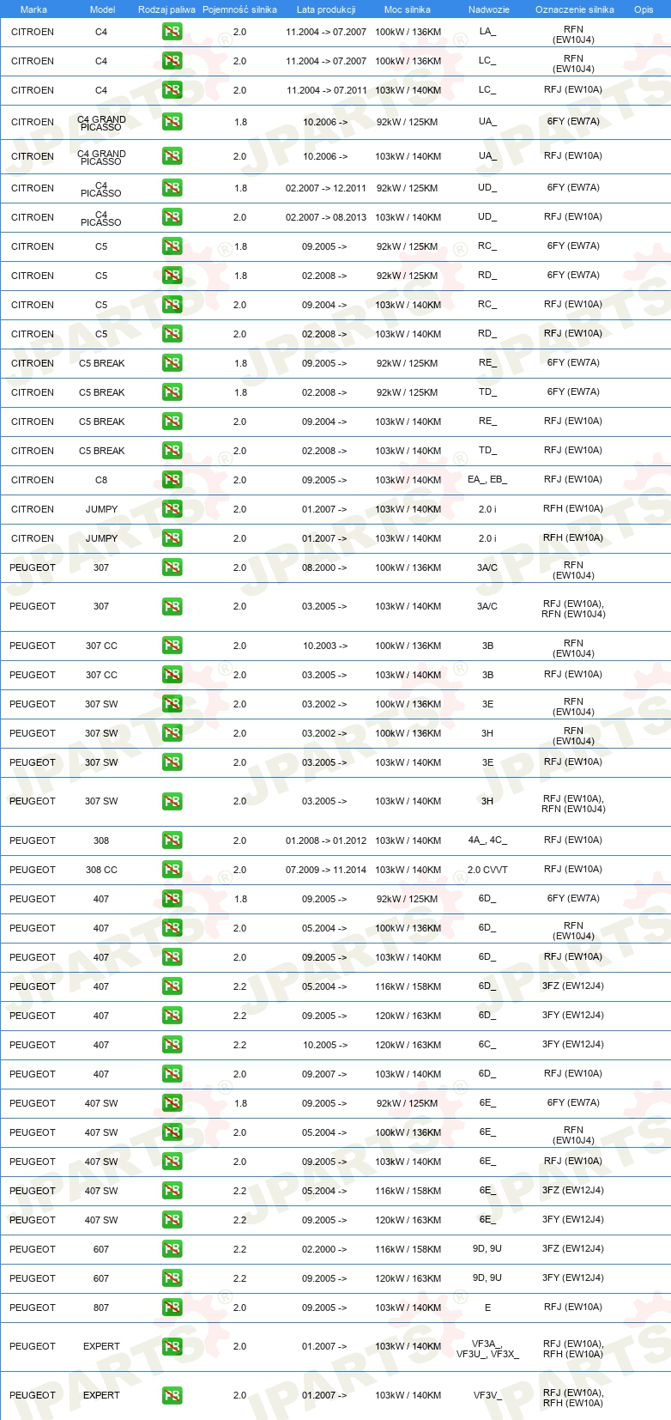
Task: Click the '08.2000 ->' production date cell
Action: coord(324,567)
